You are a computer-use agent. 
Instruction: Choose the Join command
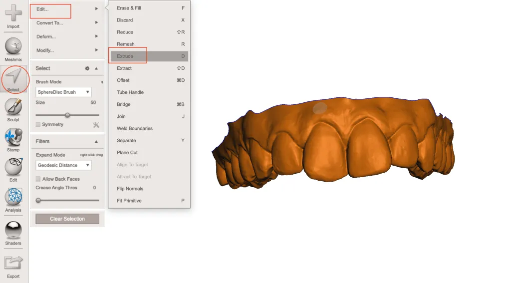pyautogui.click(x=149, y=116)
